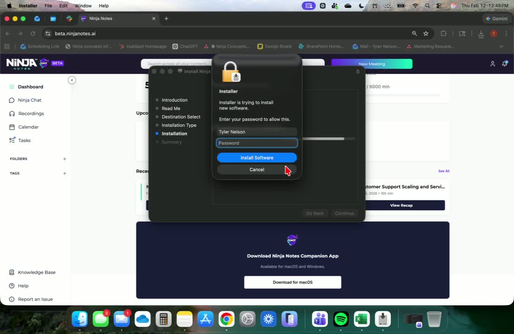Open Finder from the Dock
Screen dimensions: 514x334
pos(80,319)
